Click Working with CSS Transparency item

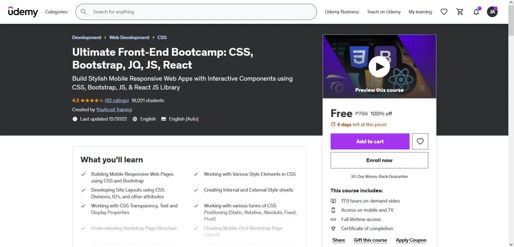[134, 209]
